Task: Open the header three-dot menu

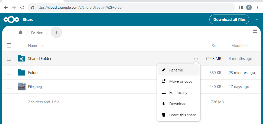Action: click(256, 19)
